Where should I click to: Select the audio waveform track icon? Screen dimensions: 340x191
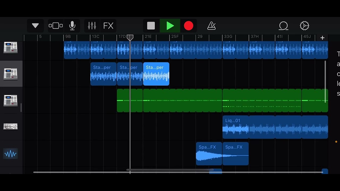(x=11, y=154)
